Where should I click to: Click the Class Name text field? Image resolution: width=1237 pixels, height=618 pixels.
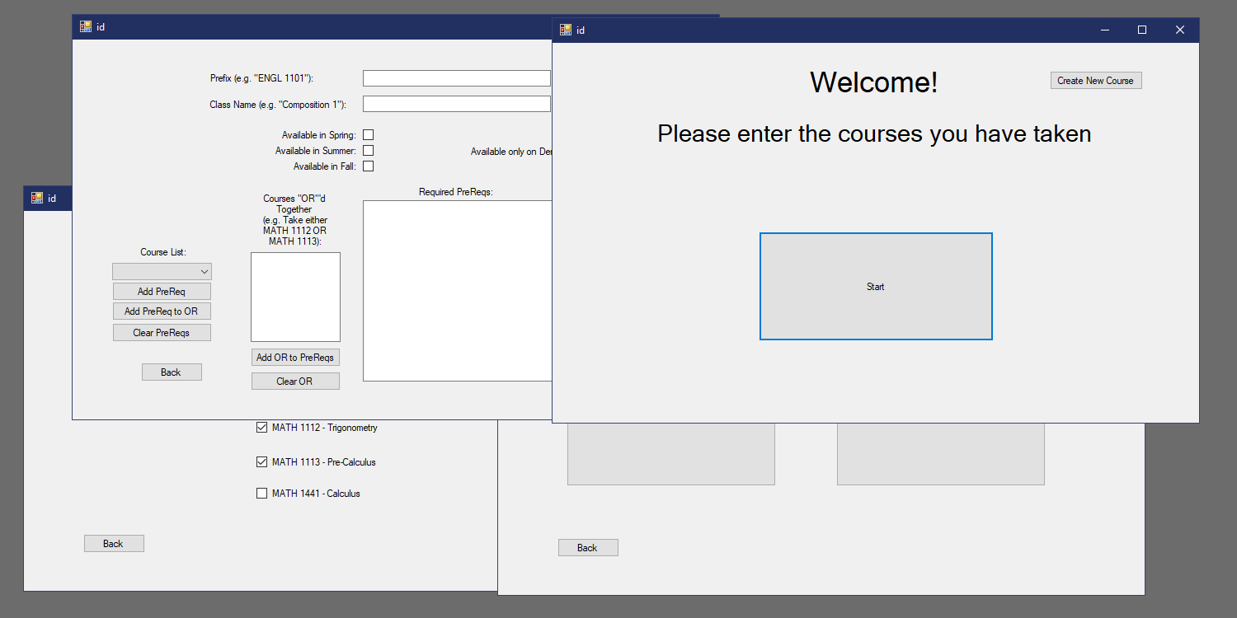point(457,104)
